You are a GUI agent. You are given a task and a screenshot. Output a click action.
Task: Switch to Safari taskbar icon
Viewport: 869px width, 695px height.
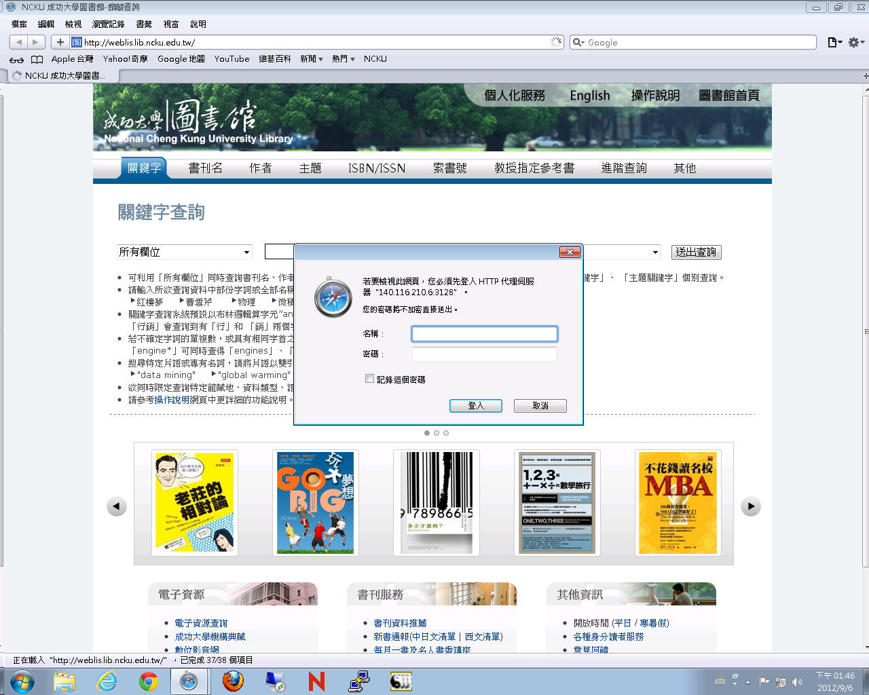click(188, 681)
